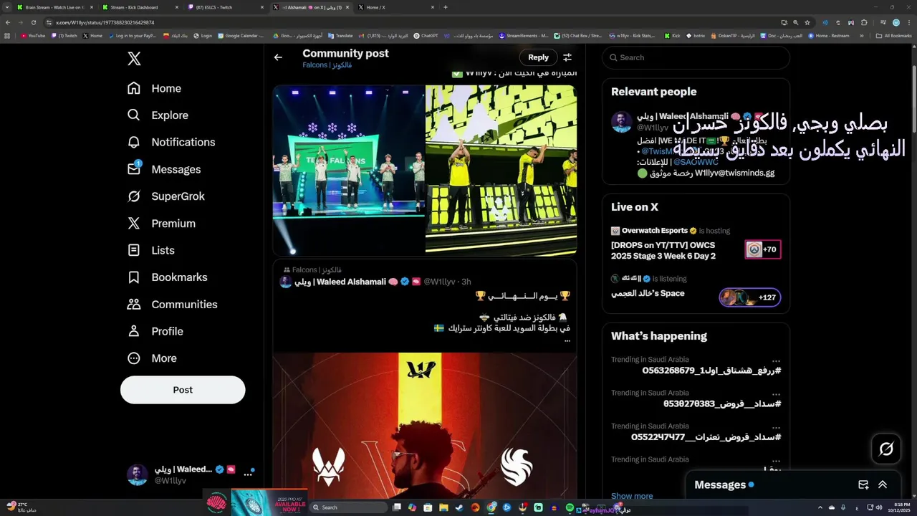Click Show more under What's happening
Image resolution: width=917 pixels, height=516 pixels.
(632, 496)
